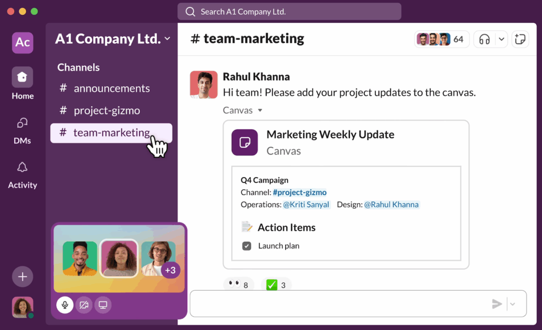Check the Launch plan checkbox
This screenshot has height=330, width=542.
click(x=247, y=246)
